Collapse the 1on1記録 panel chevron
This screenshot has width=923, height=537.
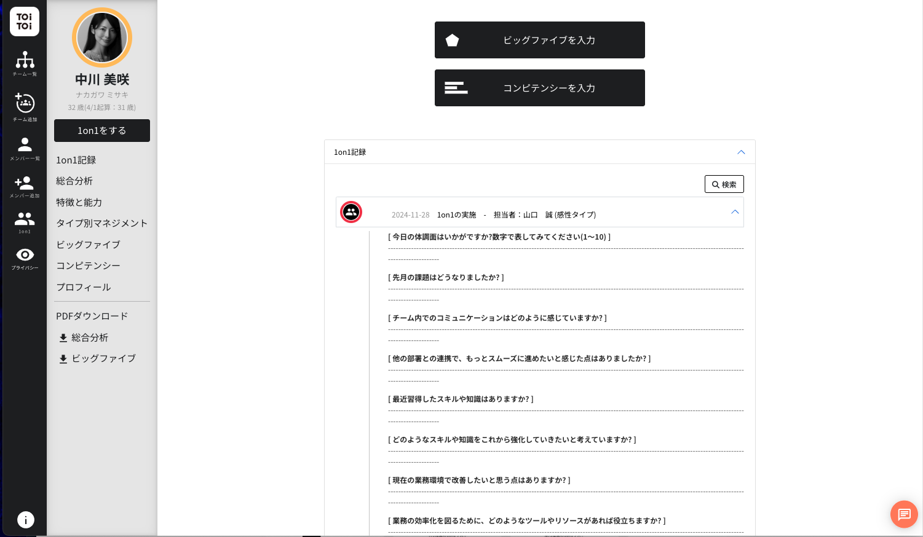pyautogui.click(x=741, y=152)
